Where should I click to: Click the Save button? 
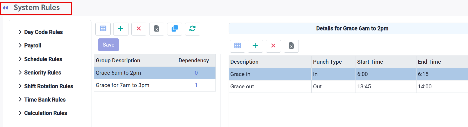point(109,45)
